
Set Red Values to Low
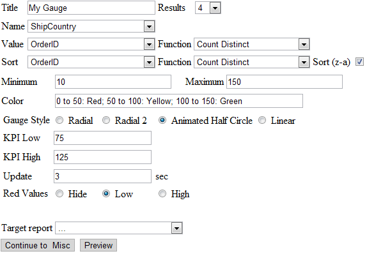pyautogui.click(x=106, y=193)
